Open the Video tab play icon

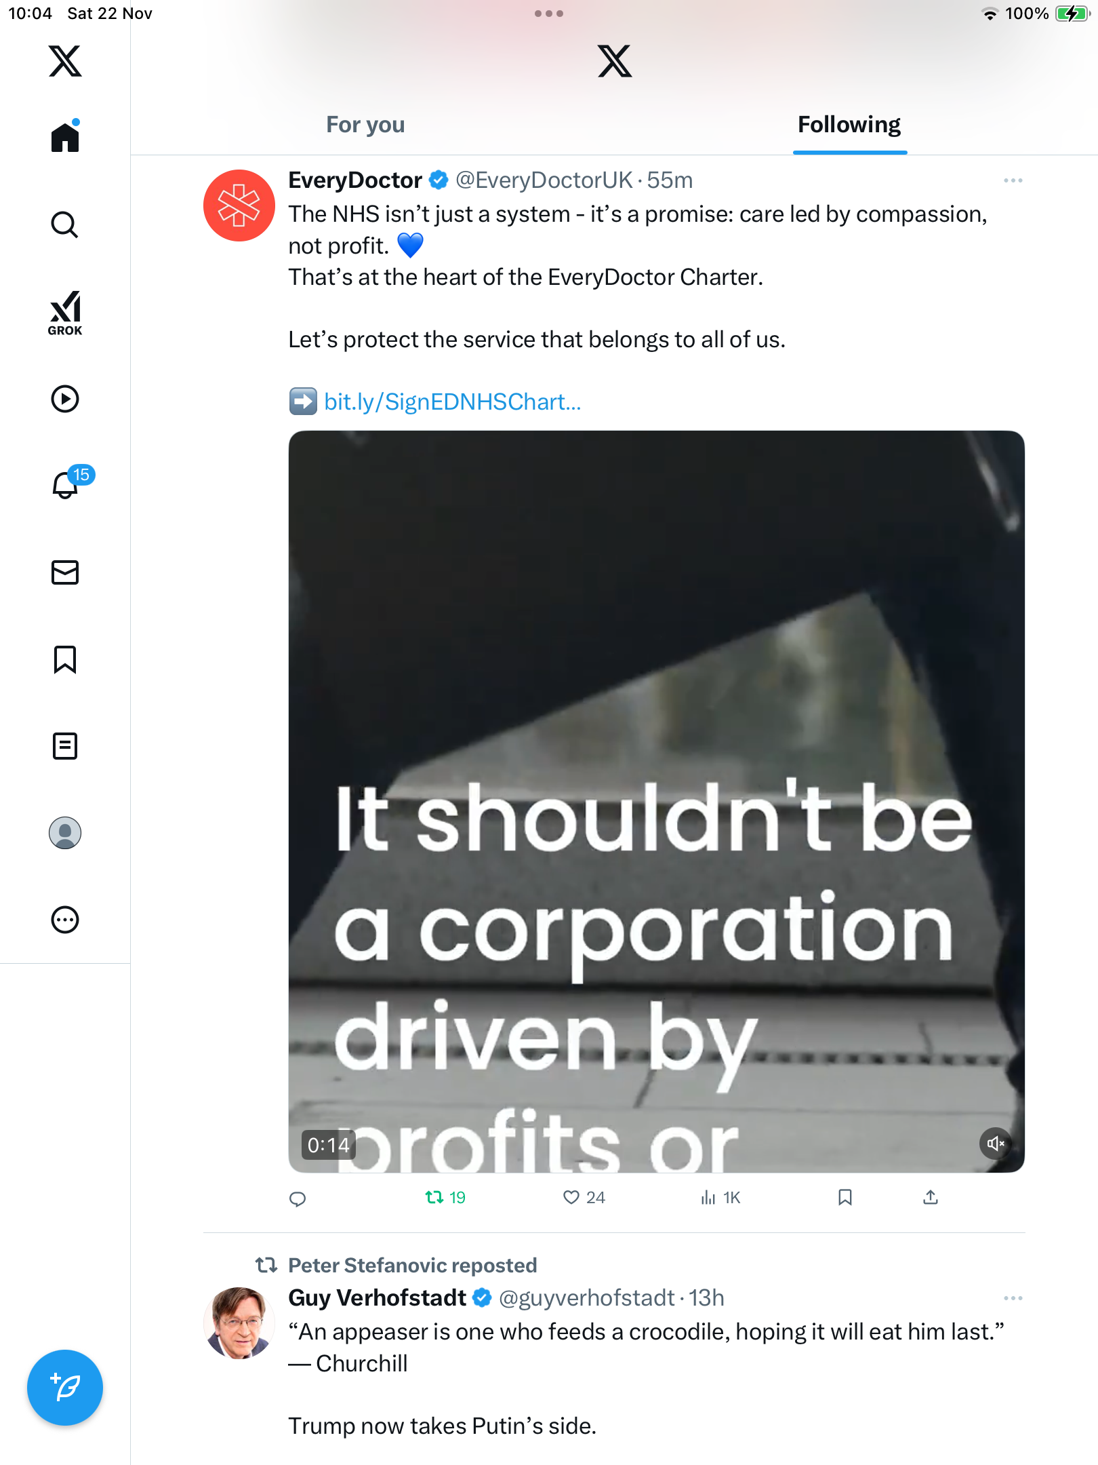click(65, 399)
